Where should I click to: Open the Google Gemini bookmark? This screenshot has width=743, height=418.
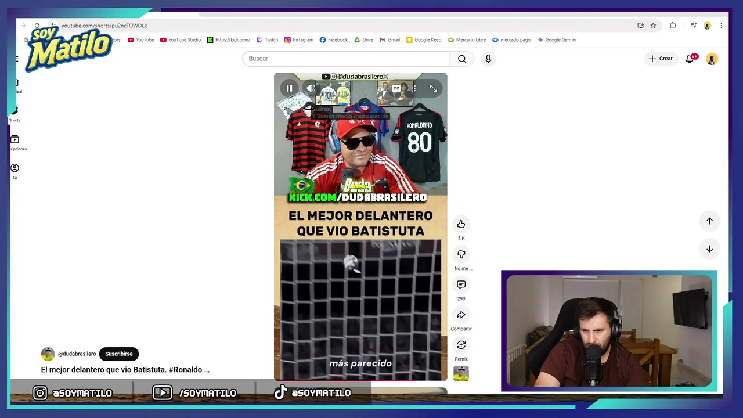click(557, 40)
